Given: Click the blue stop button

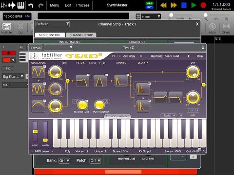Looking at the screenshot, I should (184, 5).
